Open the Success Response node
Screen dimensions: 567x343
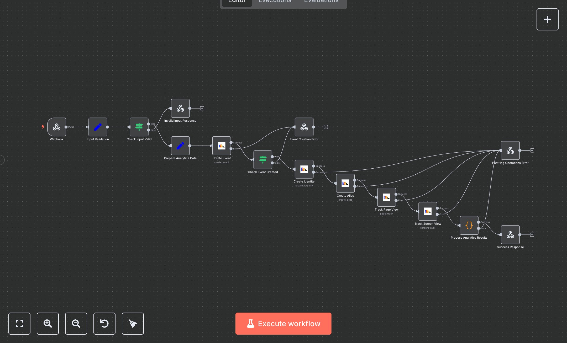point(510,235)
